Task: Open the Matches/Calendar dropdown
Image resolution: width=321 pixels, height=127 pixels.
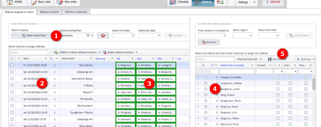Action: [249, 59]
